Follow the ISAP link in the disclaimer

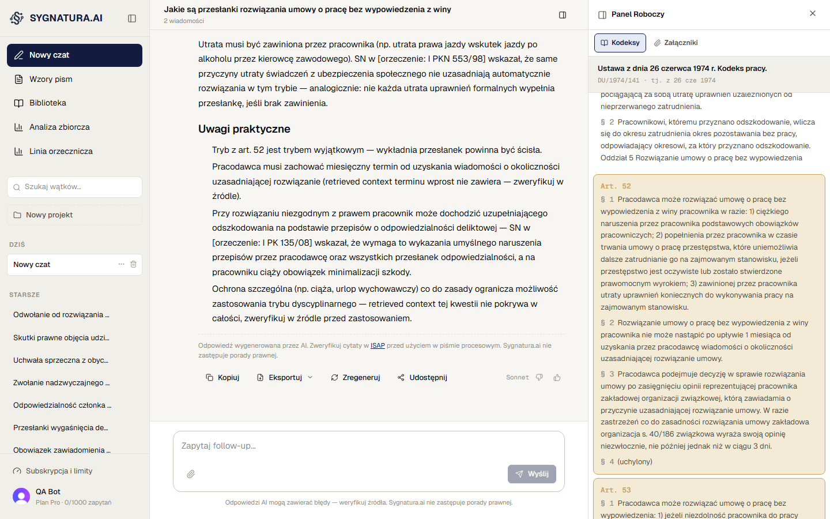pyautogui.click(x=378, y=346)
